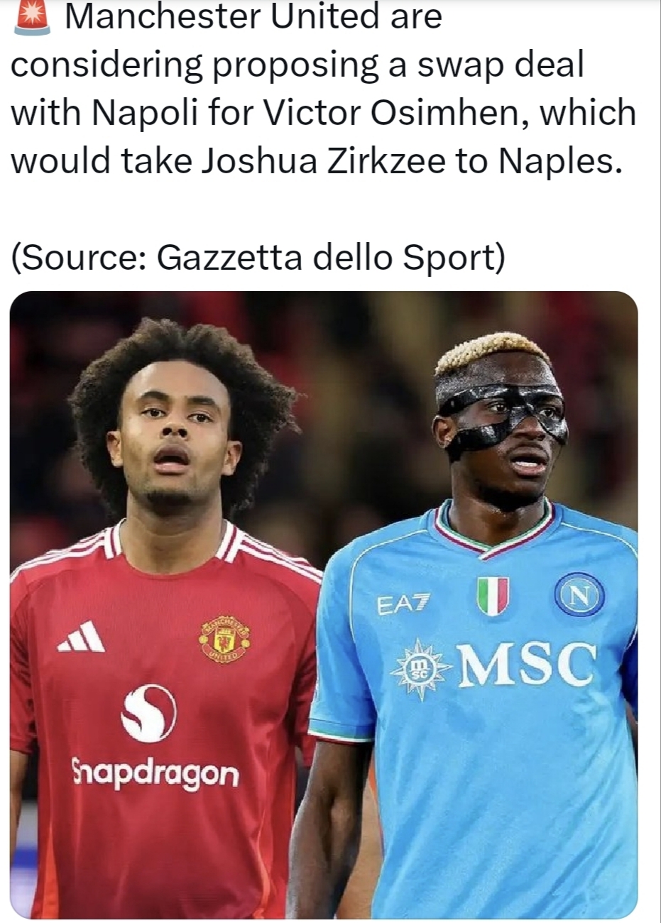The image size is (661, 923).
Task: Click the Italian tricolor shield badge
Action: pos(493,596)
